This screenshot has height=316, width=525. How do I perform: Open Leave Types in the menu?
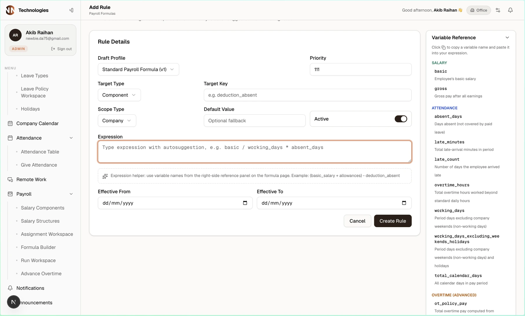pos(34,76)
